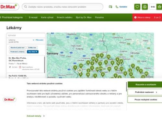Viewport: 162px width, 121px height.
Task: Open the user account icon
Action: coord(145,7)
